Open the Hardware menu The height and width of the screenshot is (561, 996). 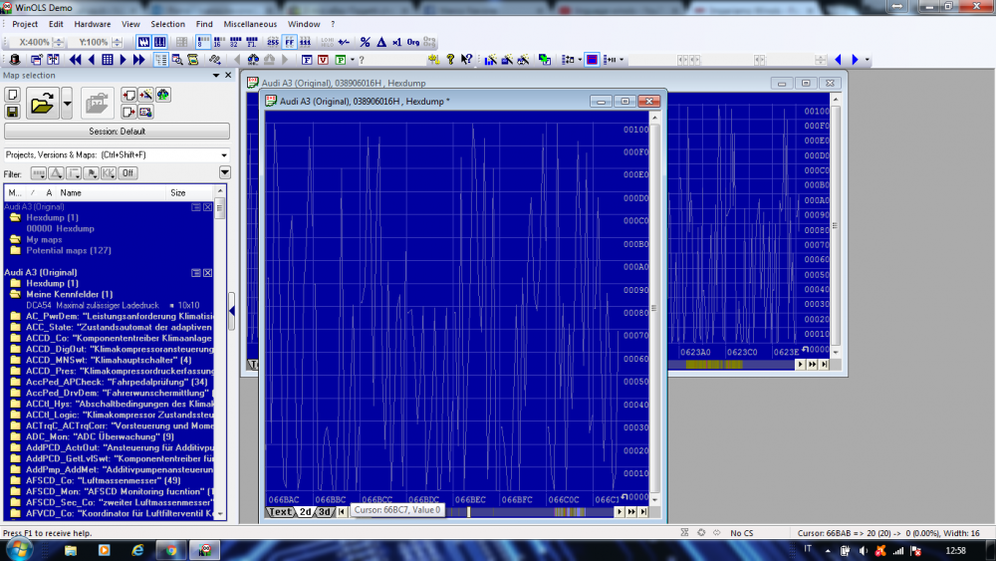pos(93,24)
